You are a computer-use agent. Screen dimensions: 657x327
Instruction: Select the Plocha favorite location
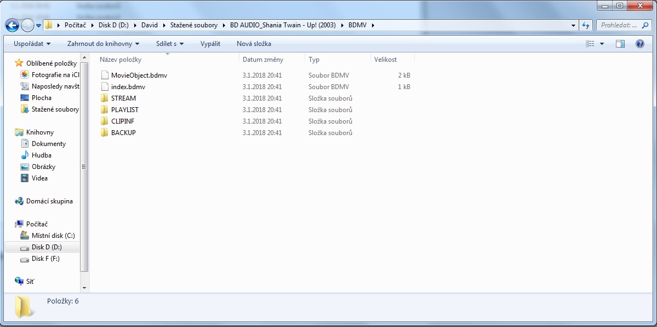(41, 98)
